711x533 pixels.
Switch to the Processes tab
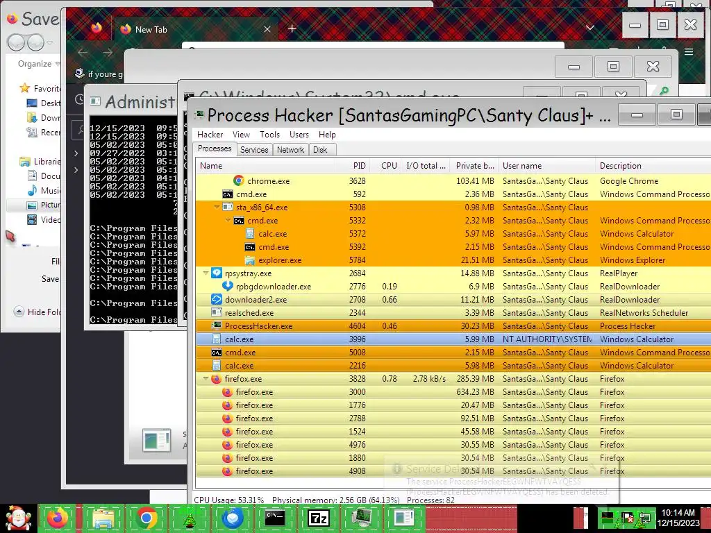(215, 149)
